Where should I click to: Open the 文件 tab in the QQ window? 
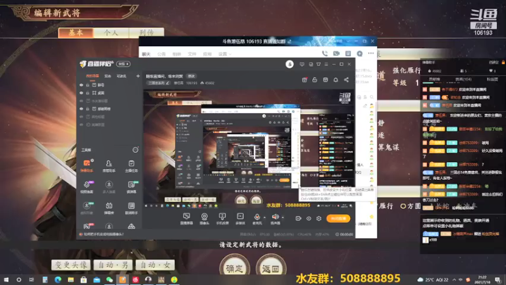coord(192,54)
